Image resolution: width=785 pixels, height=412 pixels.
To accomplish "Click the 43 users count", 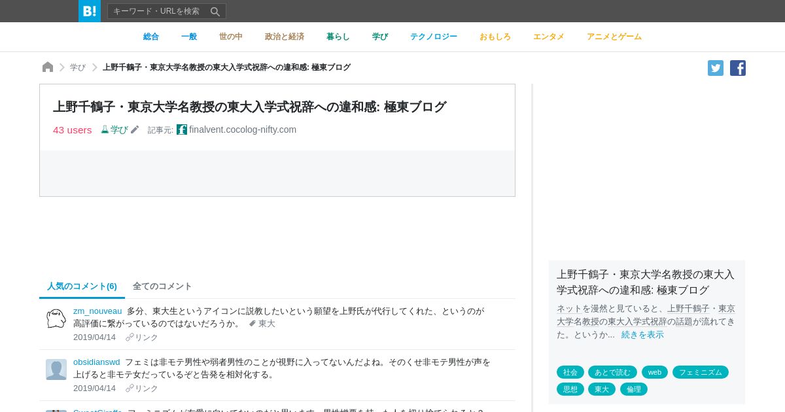I will 73,129.
